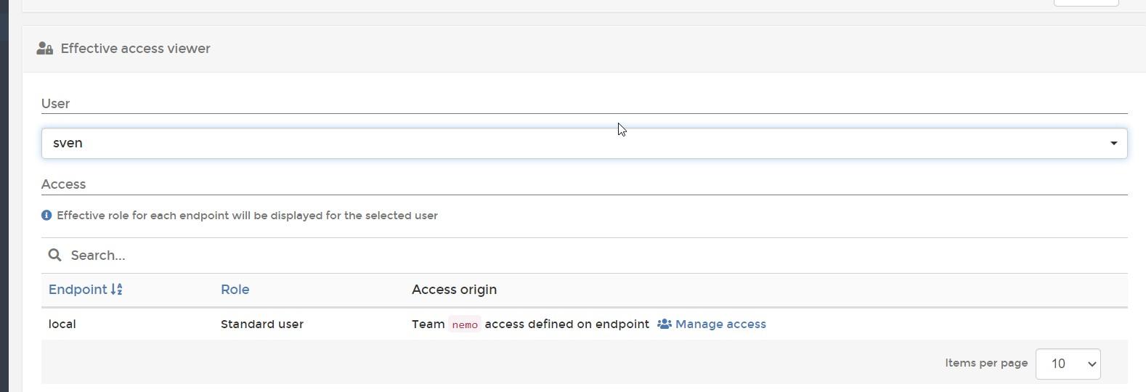Click the nemo team tag
Screen dimensions: 1146x392
465,324
